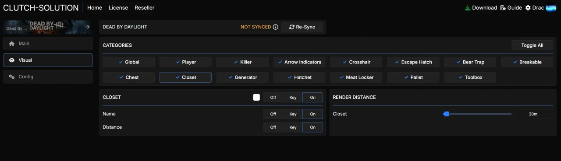Open the Closet white color swatch
Screen dimensions: 561x161
256,97
